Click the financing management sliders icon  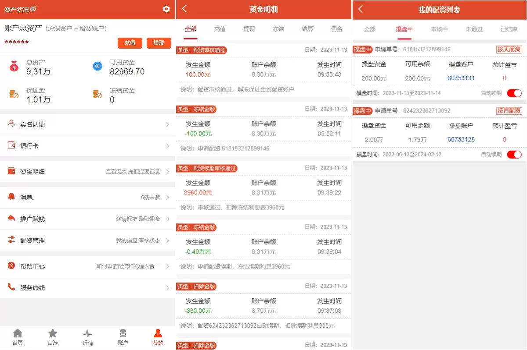coord(11,240)
